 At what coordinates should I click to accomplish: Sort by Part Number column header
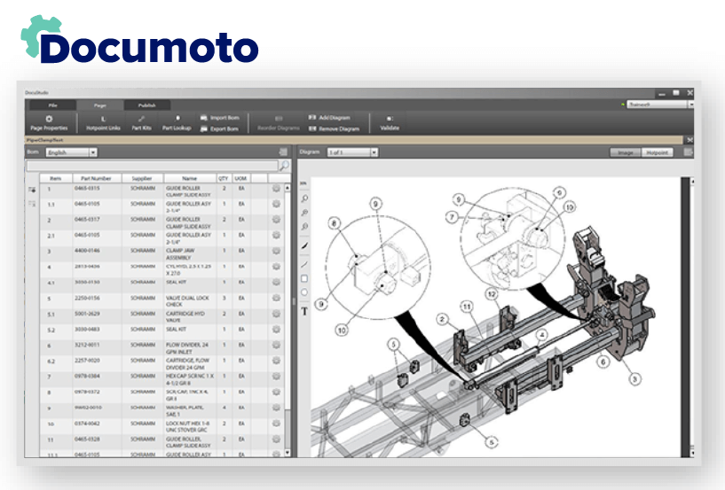point(96,178)
